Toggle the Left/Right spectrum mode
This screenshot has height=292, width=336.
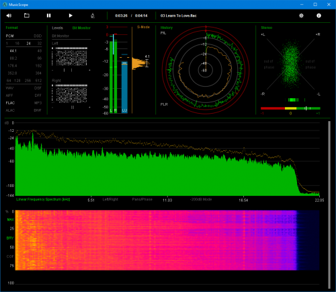(110, 199)
